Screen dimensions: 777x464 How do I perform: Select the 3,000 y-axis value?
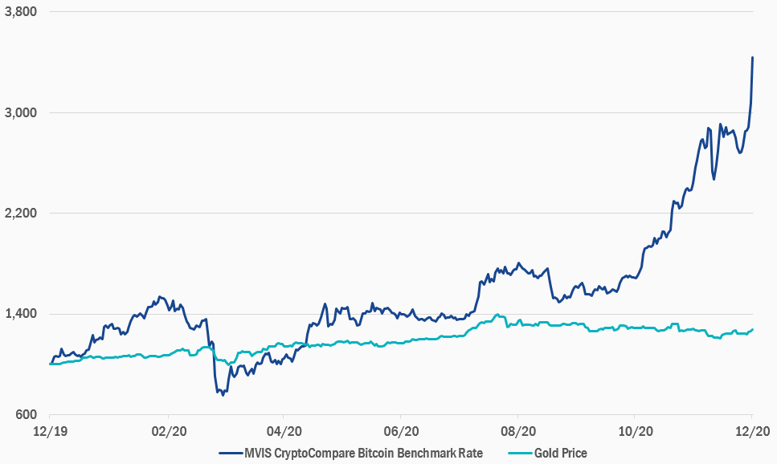(22, 113)
